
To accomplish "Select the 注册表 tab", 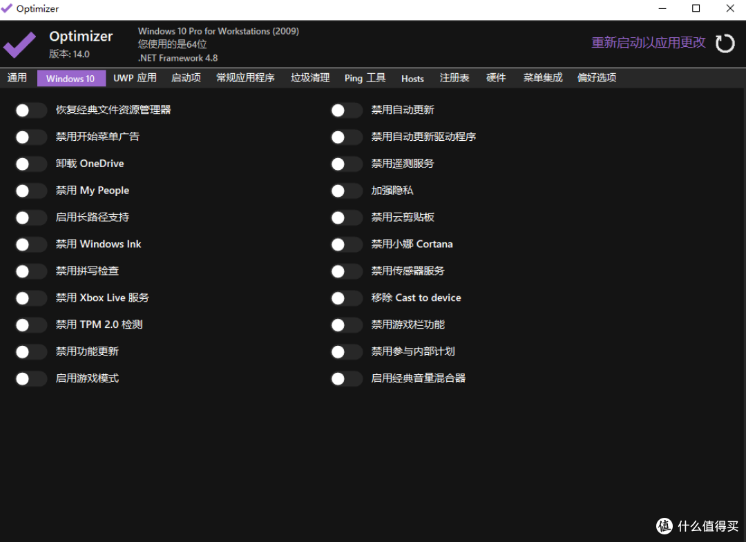I will point(455,78).
